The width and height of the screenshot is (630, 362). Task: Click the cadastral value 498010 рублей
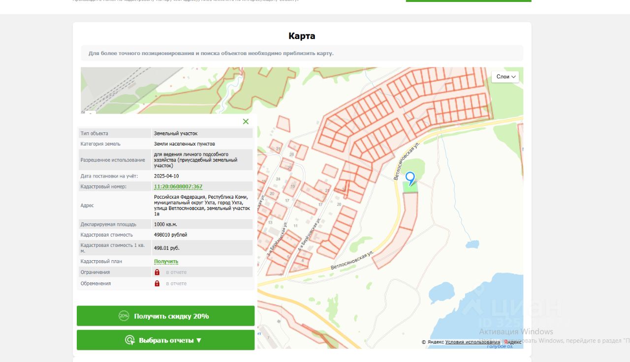point(170,235)
